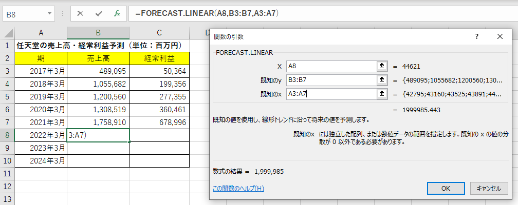Select empty cell C8 in 経常利益 column
518x205 pixels.
(x=159, y=135)
